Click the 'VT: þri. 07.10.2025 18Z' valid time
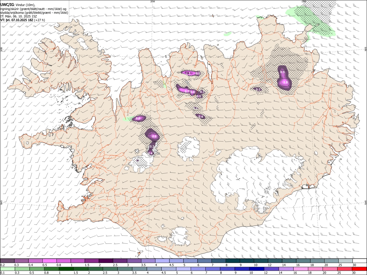The image size is (367, 275). [x=17, y=20]
